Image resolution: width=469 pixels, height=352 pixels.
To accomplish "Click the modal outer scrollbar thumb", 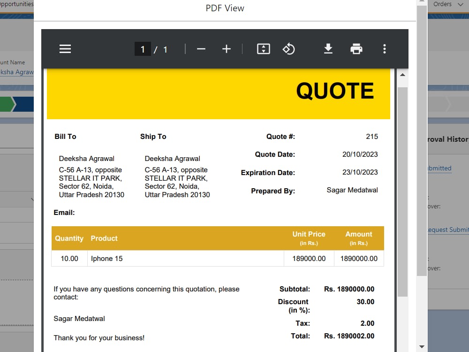I will coord(422,141).
